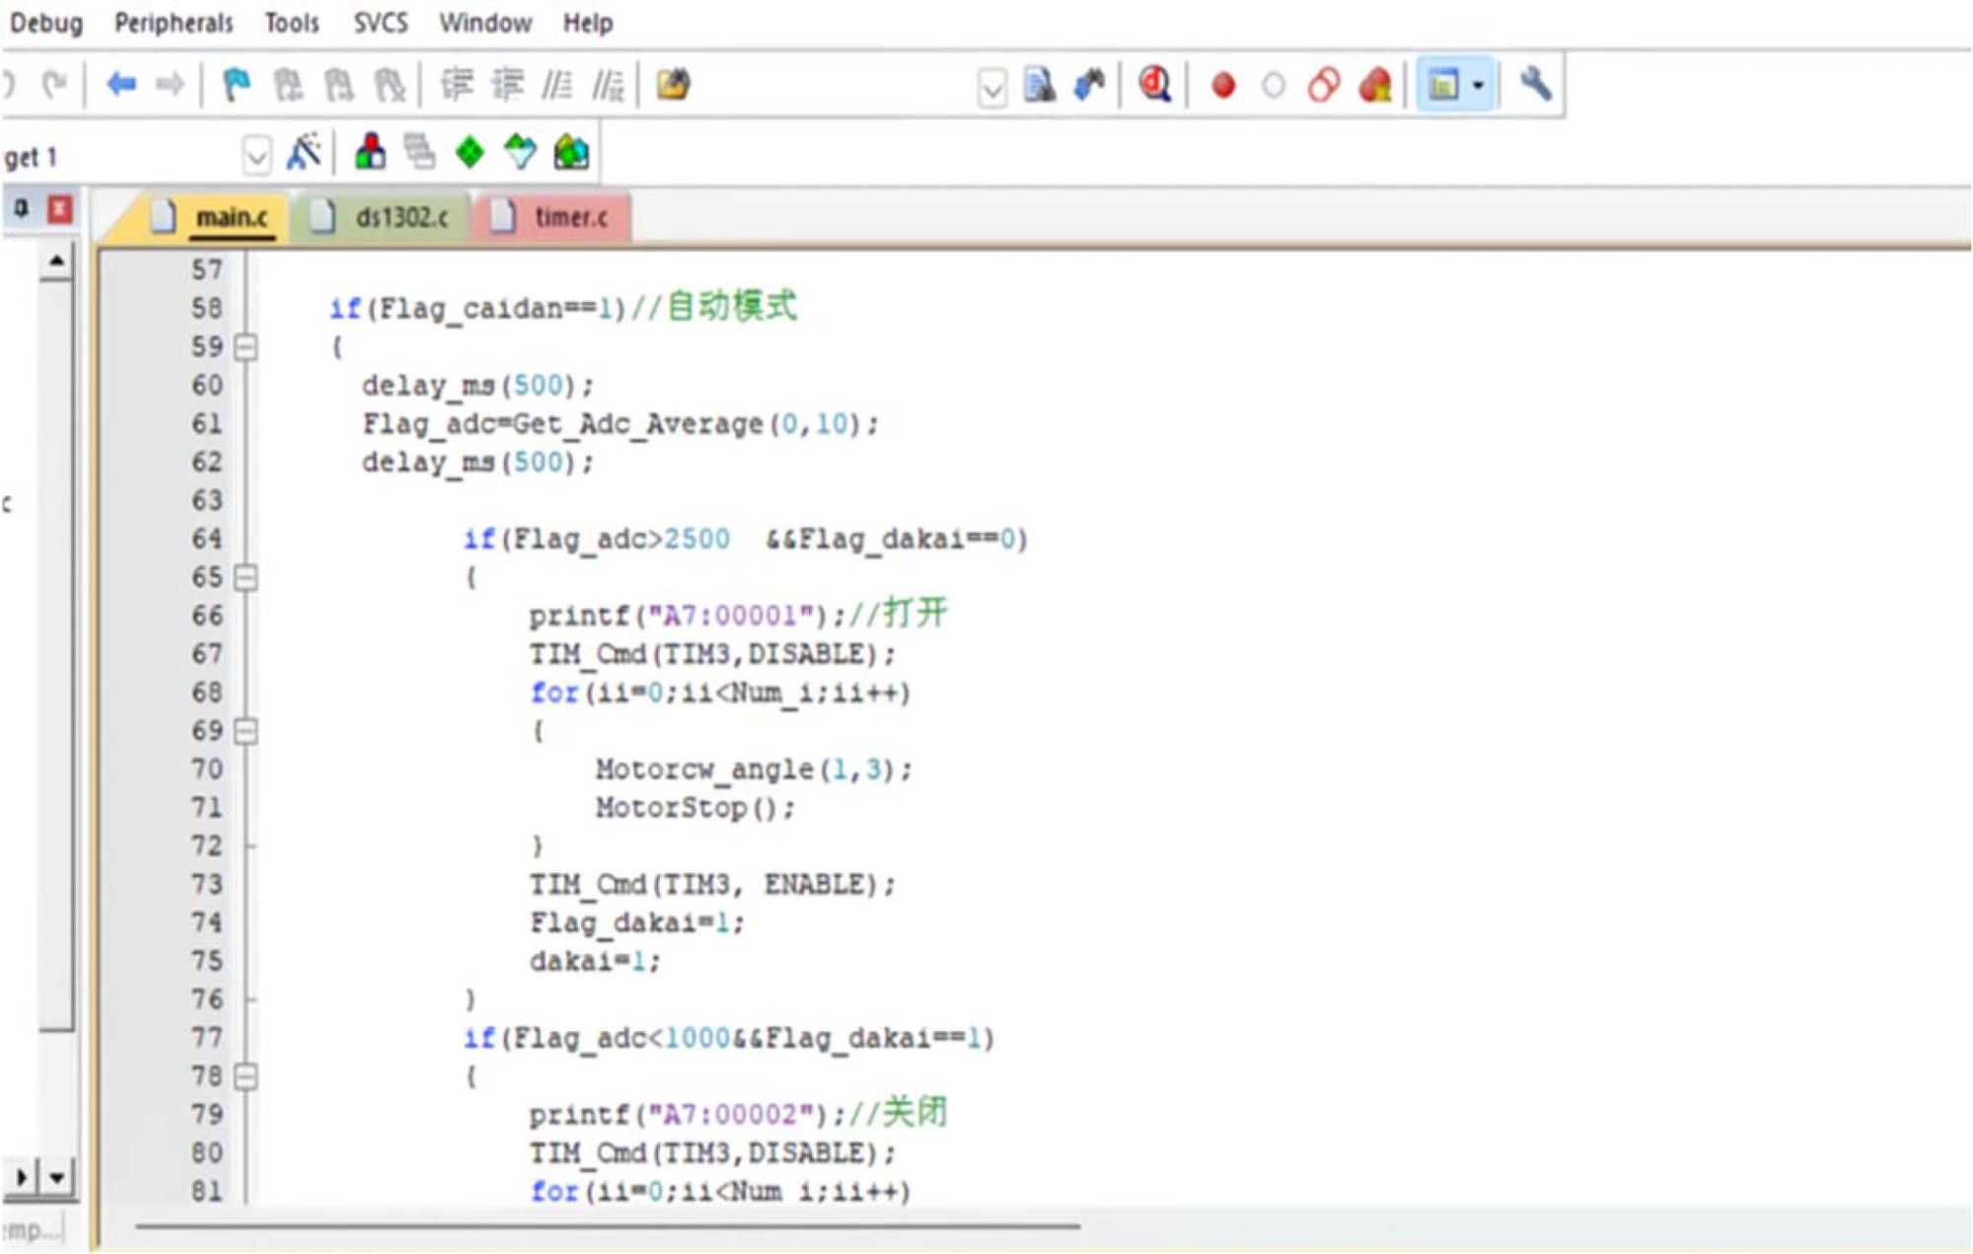Start the debug session with the magnifier icon
This screenshot has width=1973, height=1254.
1154,86
